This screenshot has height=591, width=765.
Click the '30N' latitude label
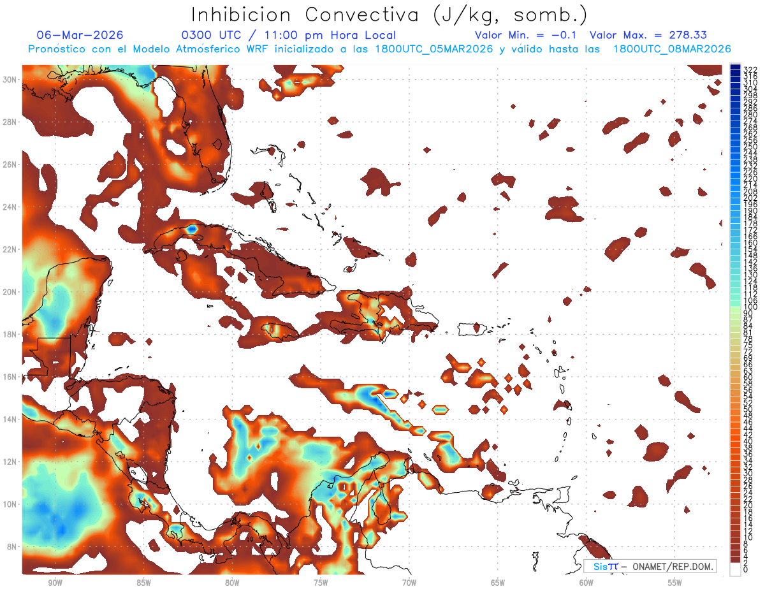(x=10, y=79)
